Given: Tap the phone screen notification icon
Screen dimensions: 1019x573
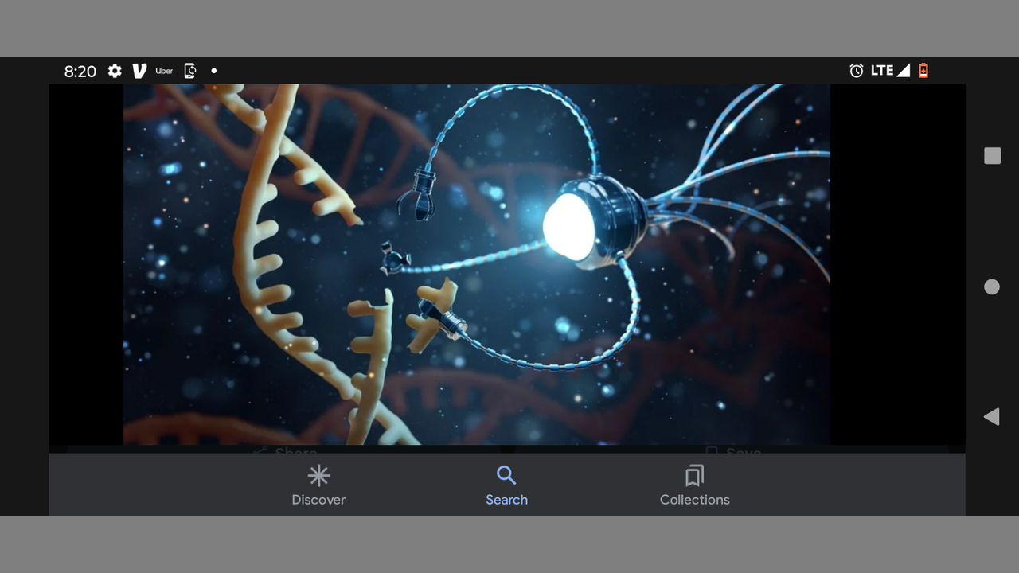Looking at the screenshot, I should pos(190,71).
